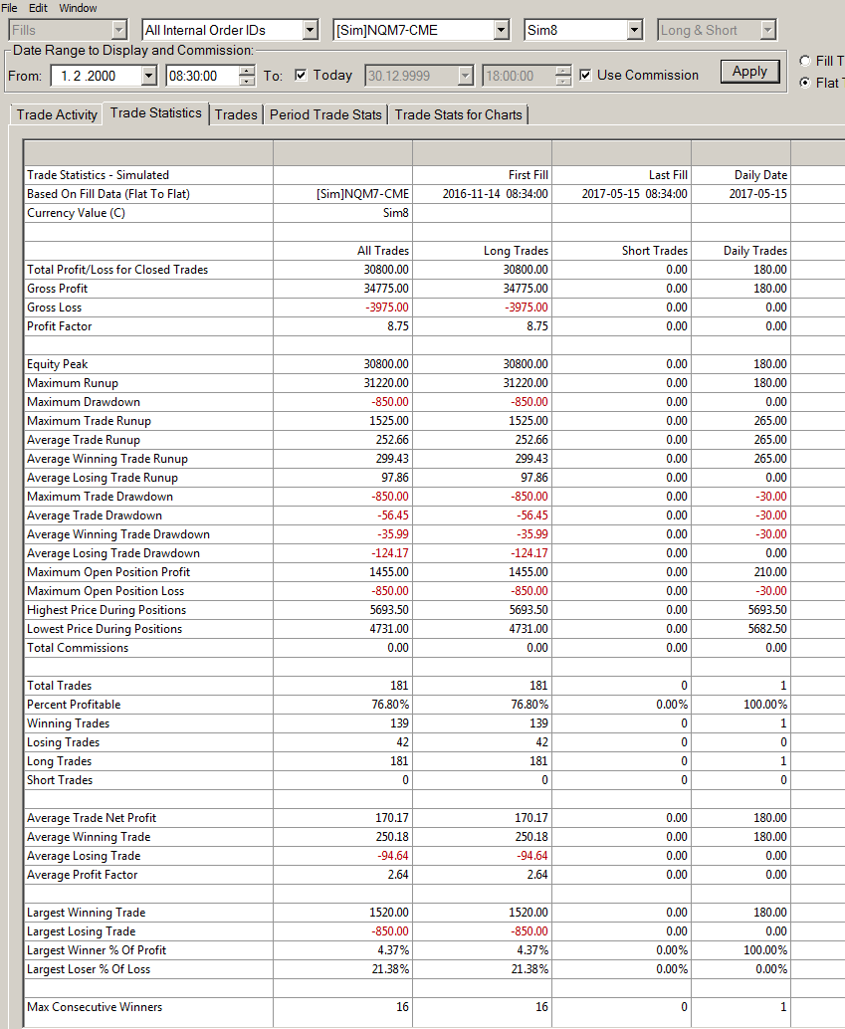Viewport: 845px width, 1029px height.
Task: Decrease From time with the down spinner
Action: pyautogui.click(x=247, y=81)
